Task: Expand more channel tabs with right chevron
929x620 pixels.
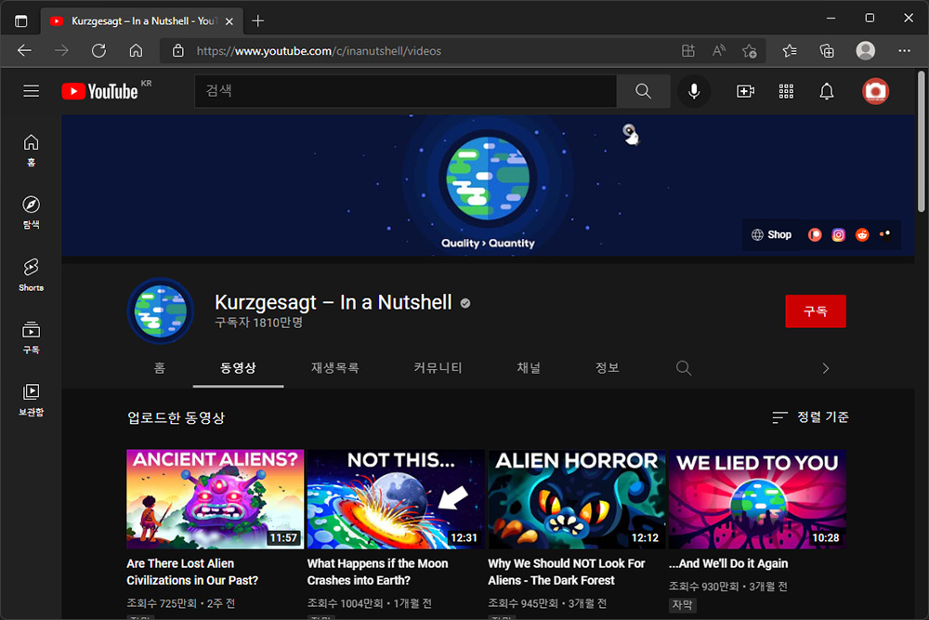Action: pyautogui.click(x=825, y=369)
